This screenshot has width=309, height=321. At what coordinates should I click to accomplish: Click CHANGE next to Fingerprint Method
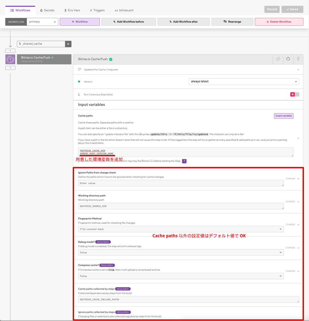pyautogui.click(x=292, y=225)
